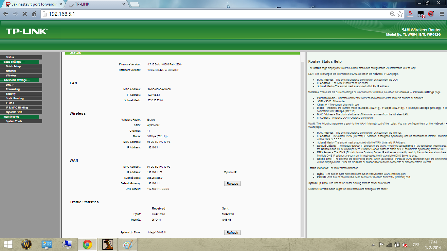Switch the CES keyboard language indicator

point(416,245)
